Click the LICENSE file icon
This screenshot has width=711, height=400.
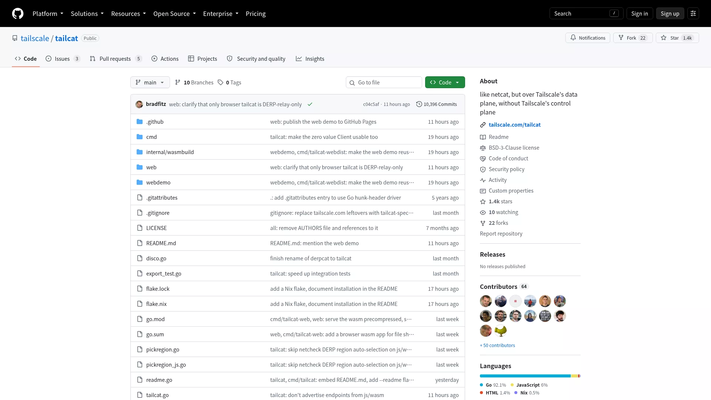tap(140, 228)
